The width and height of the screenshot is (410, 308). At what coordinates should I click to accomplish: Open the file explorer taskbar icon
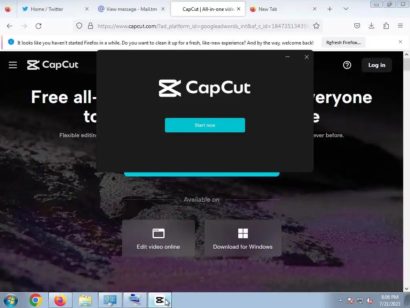pos(85,300)
